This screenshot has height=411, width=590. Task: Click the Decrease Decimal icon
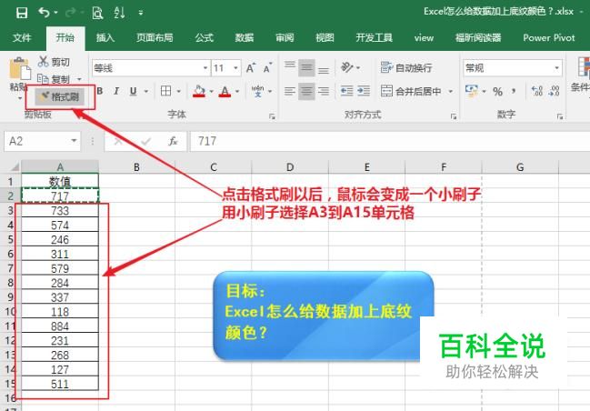coord(555,91)
